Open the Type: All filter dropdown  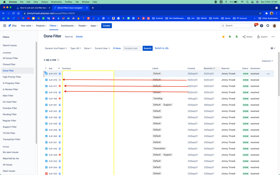point(75,48)
